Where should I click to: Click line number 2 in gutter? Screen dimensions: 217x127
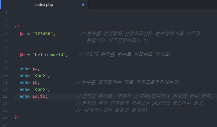coord(6,20)
